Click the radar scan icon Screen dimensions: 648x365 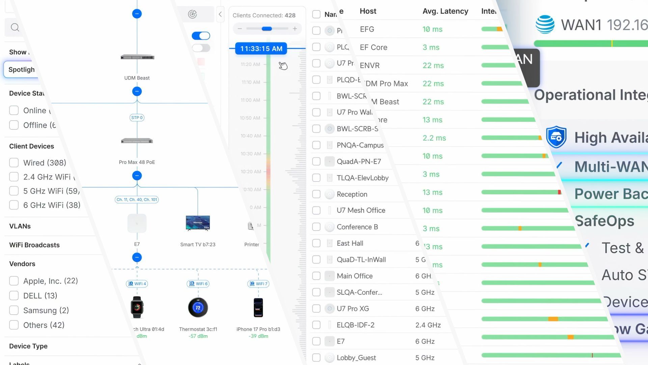coord(192,14)
